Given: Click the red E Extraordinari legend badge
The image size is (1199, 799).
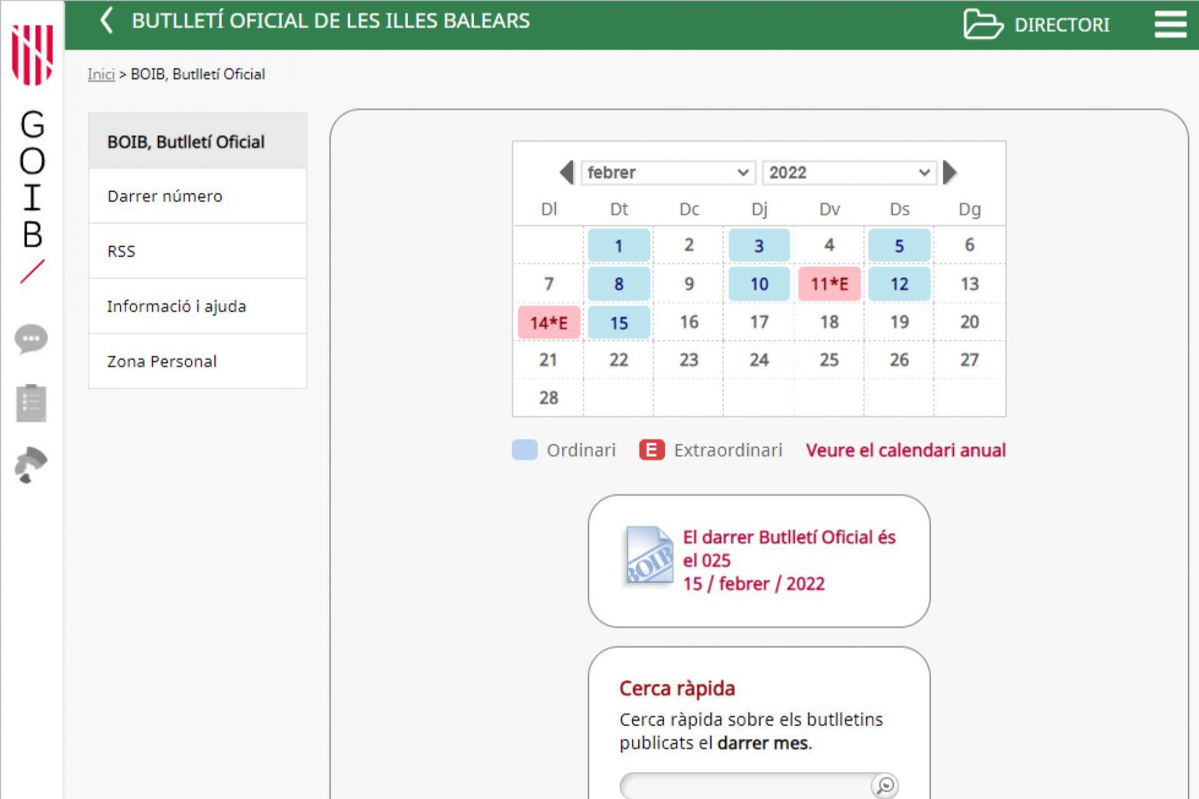Looking at the screenshot, I should tap(651, 450).
